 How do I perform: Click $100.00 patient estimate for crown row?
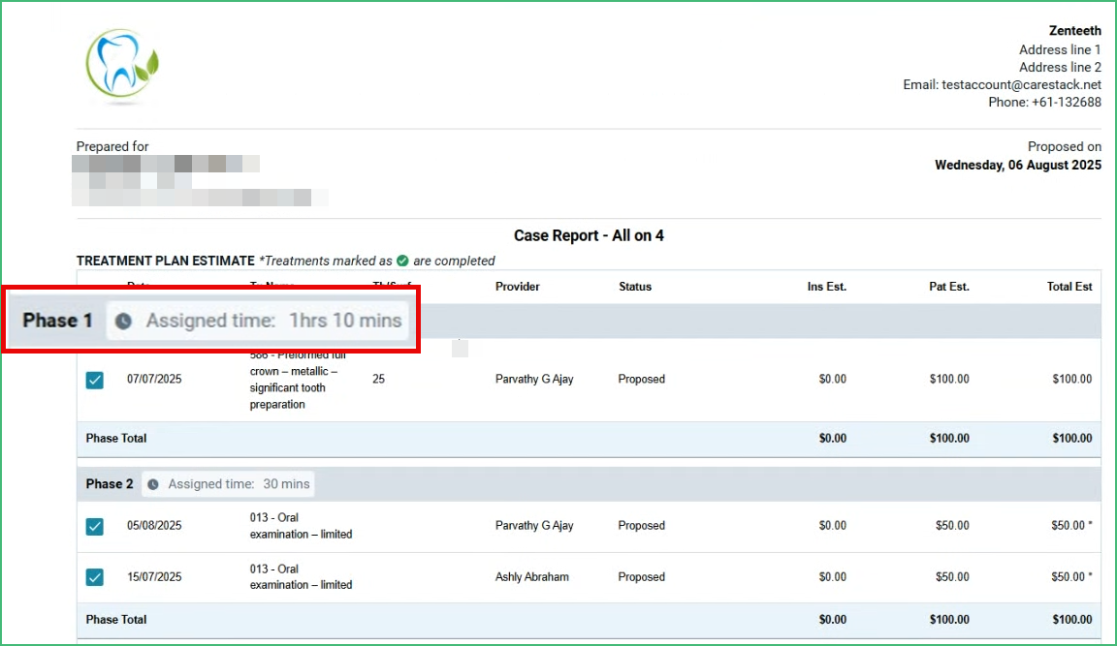[x=949, y=380]
